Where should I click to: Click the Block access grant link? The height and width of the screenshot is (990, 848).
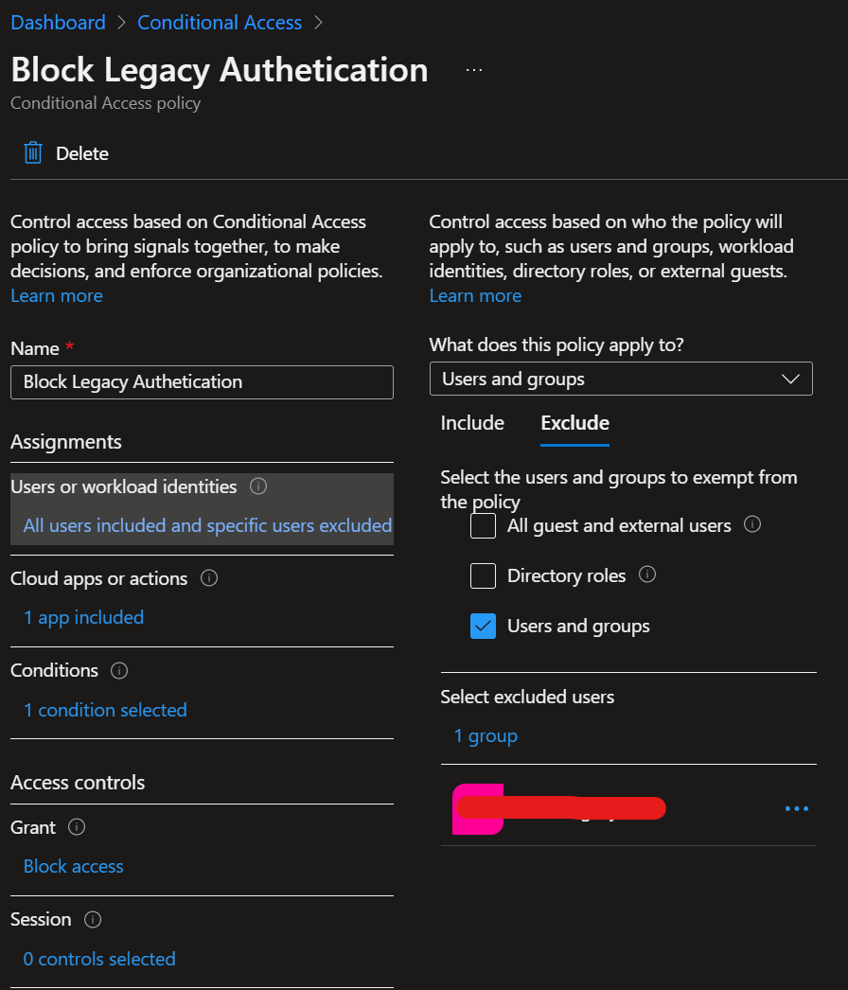pyautogui.click(x=73, y=866)
